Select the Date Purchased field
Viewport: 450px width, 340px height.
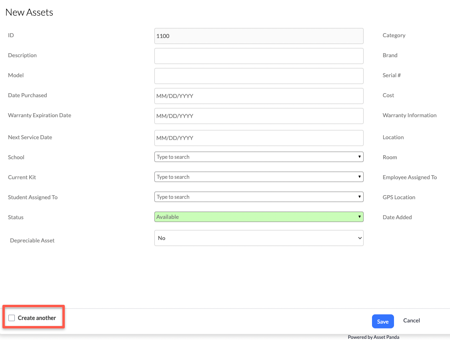pos(258,96)
